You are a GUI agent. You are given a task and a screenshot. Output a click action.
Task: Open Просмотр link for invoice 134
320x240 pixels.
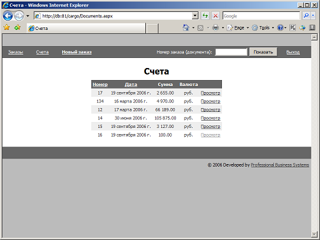211,101
